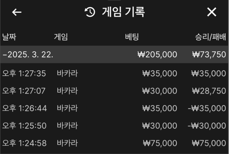Tap the back arrow icon
This screenshot has height=154, width=229.
coord(17,12)
